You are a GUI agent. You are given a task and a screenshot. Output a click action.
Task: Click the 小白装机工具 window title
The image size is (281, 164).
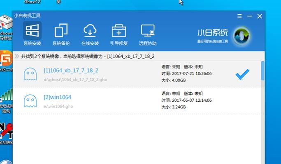click(x=27, y=16)
